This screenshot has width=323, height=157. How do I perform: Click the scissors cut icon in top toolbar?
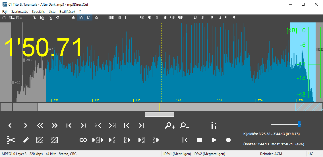click(x=34, y=18)
